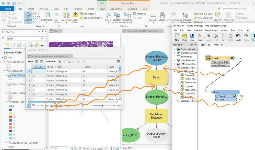Click show selected records view button
This screenshot has width=255, height=150.
click(33, 106)
